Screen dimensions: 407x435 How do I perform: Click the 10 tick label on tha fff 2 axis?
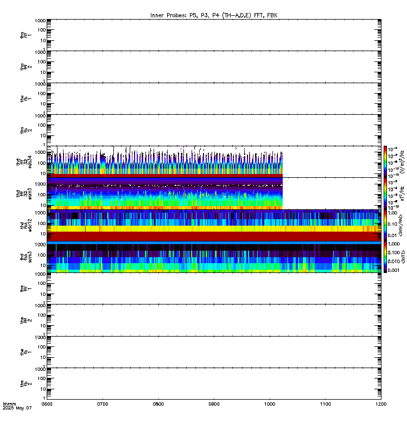[x=43, y=72]
